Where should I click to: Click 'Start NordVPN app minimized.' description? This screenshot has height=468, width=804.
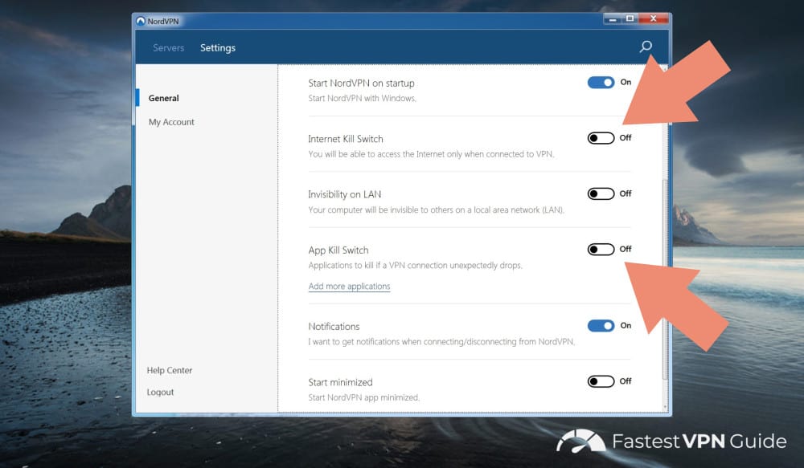364,397
